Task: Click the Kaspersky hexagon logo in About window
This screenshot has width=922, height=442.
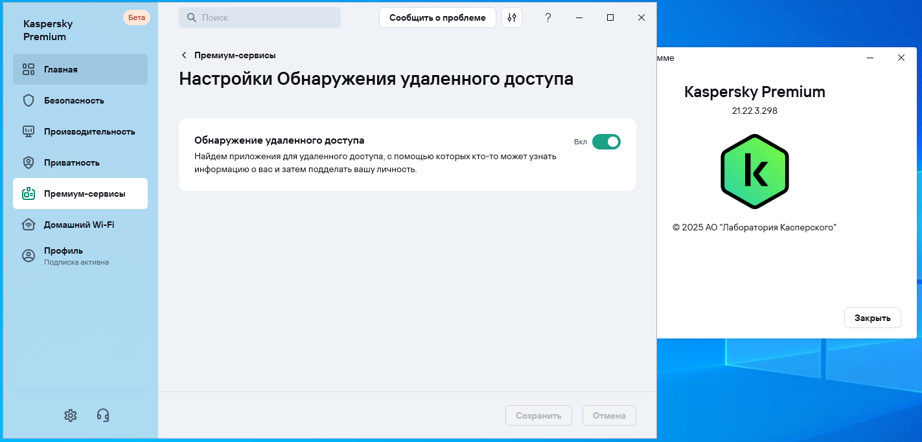Action: 755,171
